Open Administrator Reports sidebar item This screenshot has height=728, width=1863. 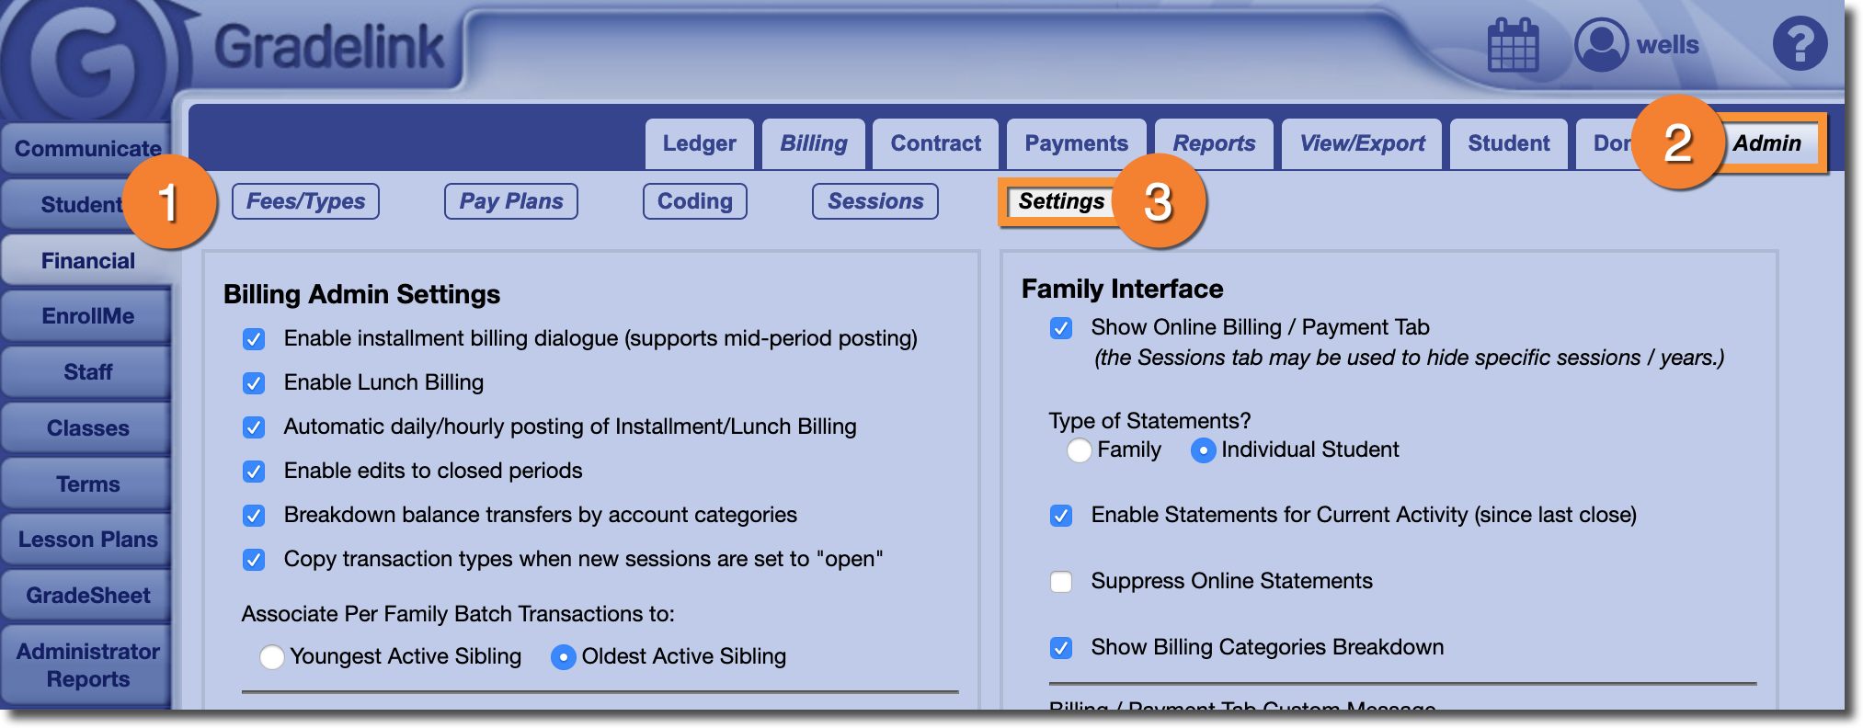tap(87, 665)
